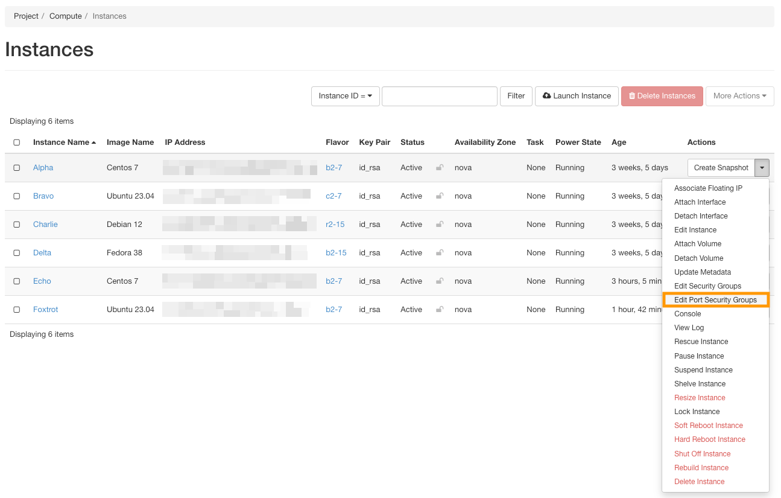Select Shut Off Instance option
Screen dimensions: 781x498
[x=702, y=454]
